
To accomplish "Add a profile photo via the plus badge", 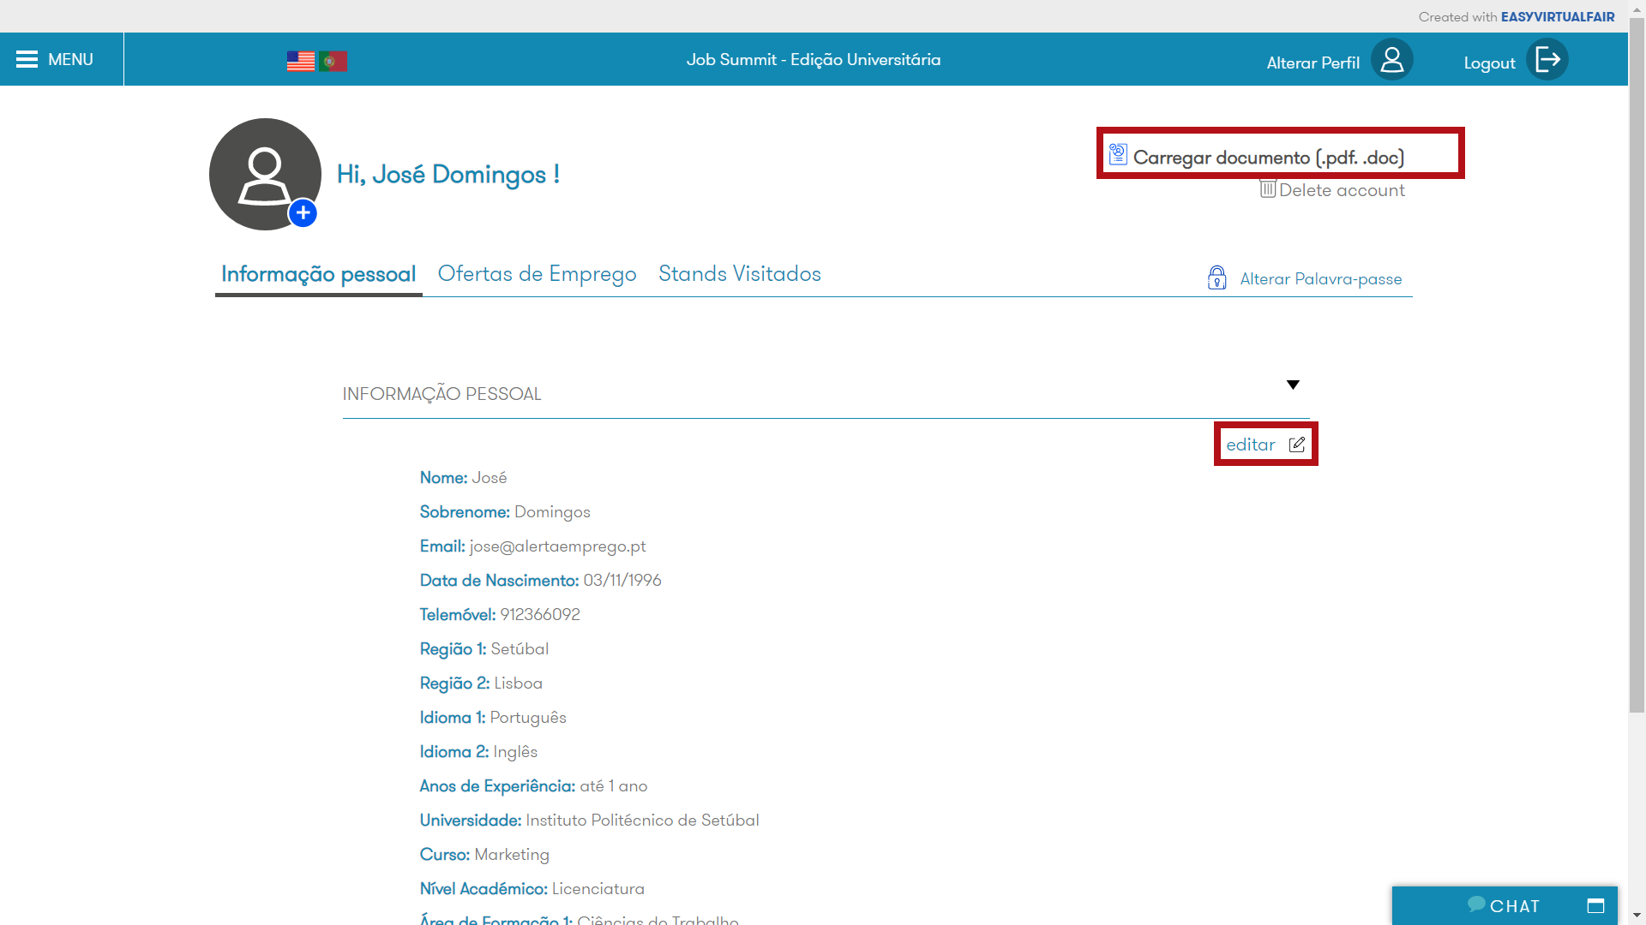I will point(303,212).
